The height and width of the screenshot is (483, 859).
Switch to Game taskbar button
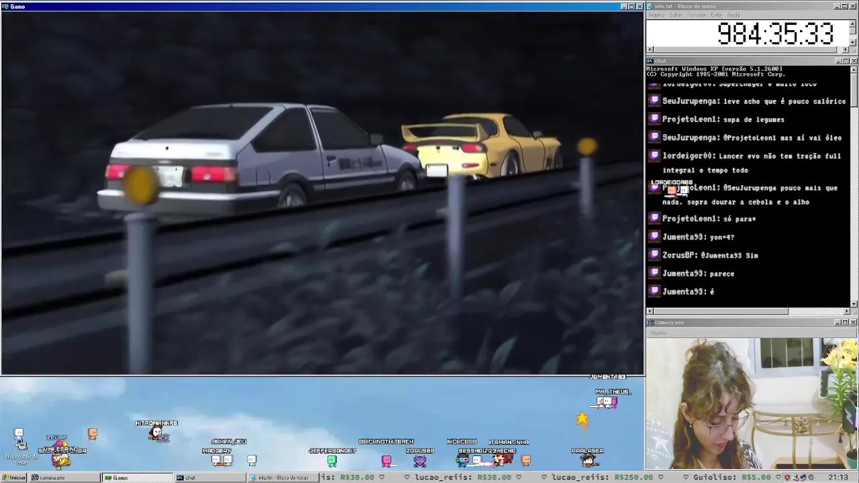point(137,478)
